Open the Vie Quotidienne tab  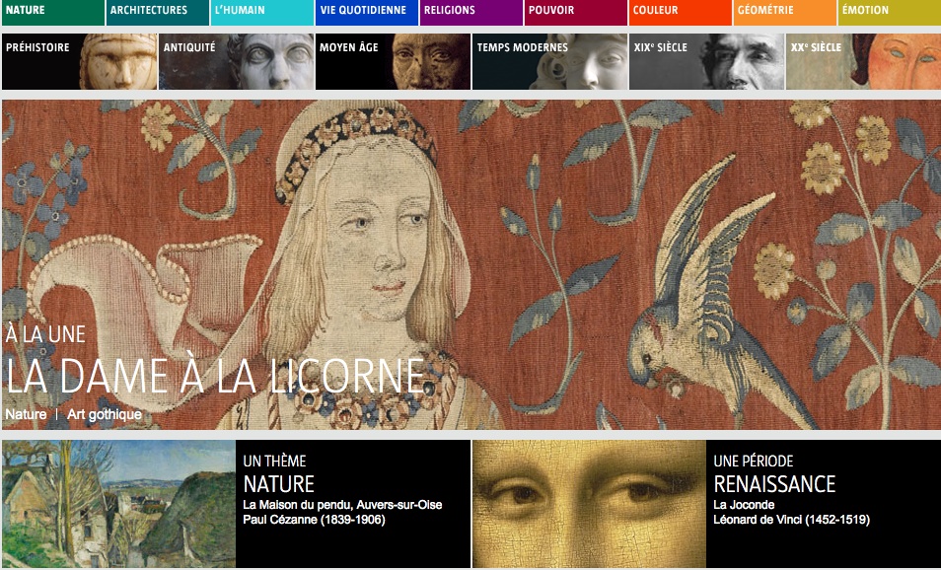(x=366, y=12)
